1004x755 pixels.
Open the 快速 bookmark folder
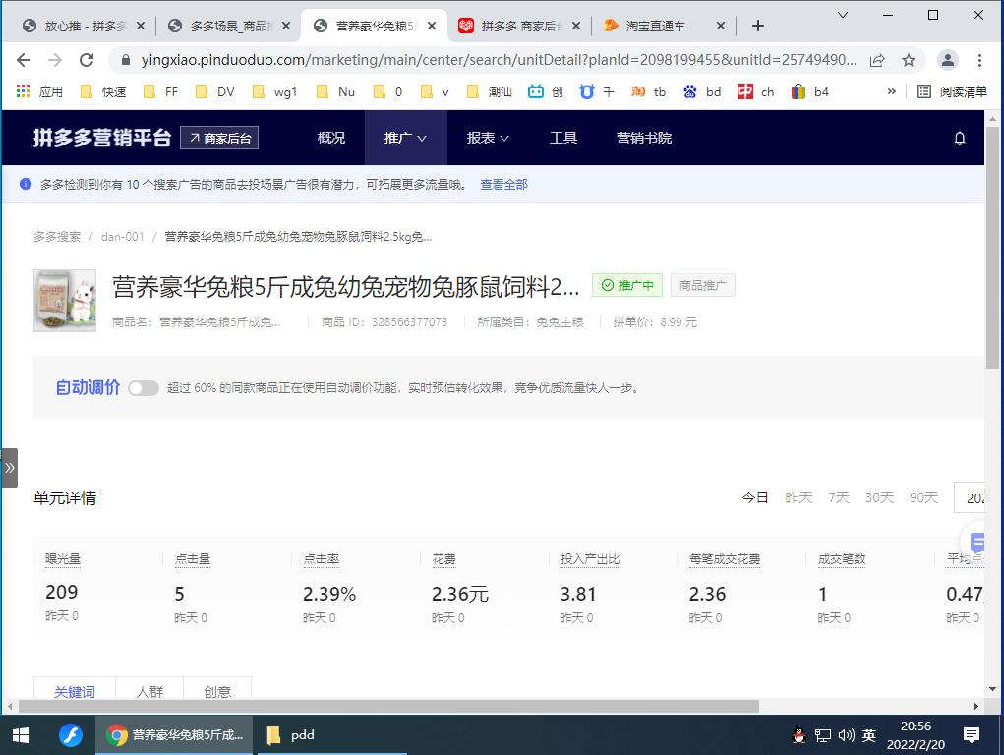click(103, 92)
